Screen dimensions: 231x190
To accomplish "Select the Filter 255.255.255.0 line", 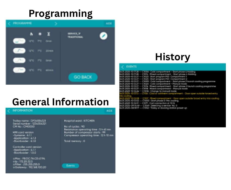I will pos(26,164).
